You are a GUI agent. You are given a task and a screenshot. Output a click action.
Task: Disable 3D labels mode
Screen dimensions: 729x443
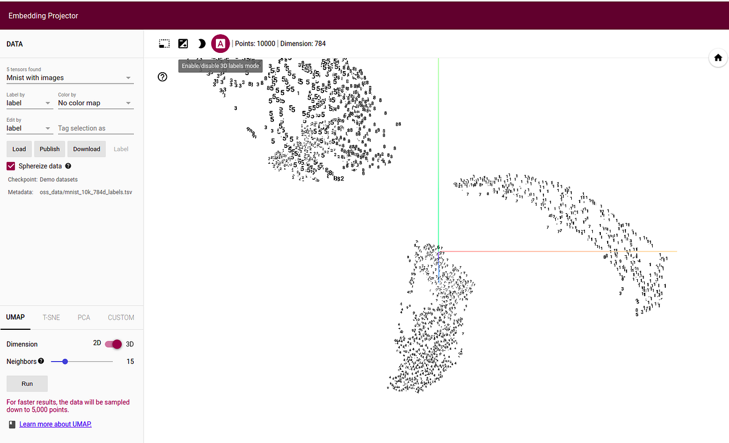click(220, 43)
